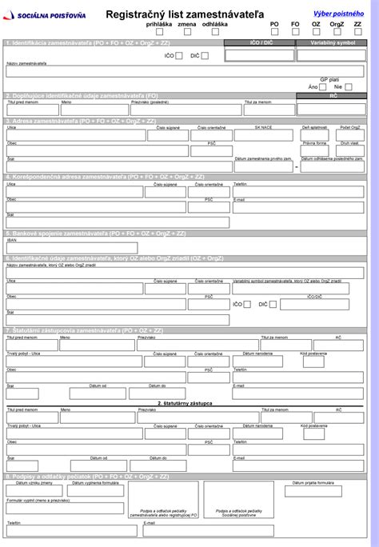The image size is (379, 547).
Task: Click E-mail field in section 4
Action: coord(298,207)
